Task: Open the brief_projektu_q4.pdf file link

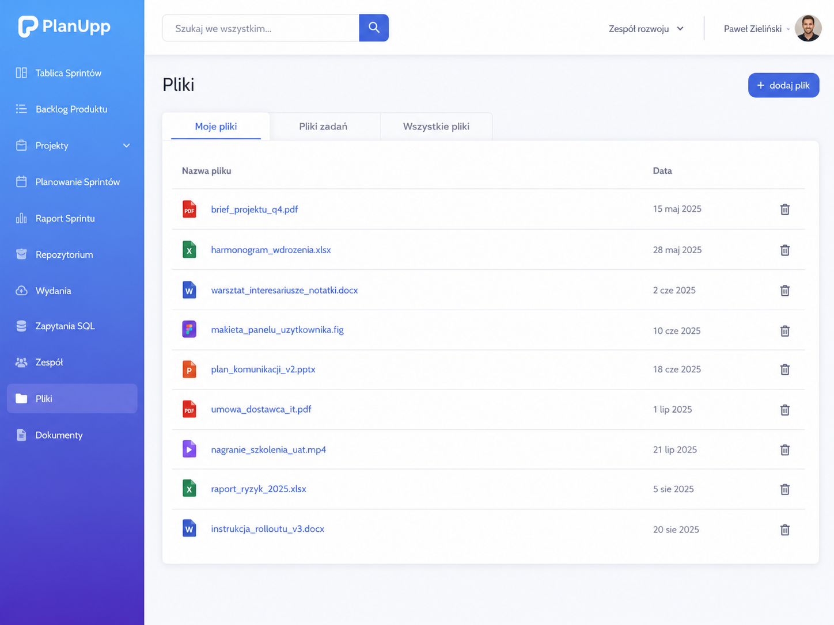Action: point(255,209)
